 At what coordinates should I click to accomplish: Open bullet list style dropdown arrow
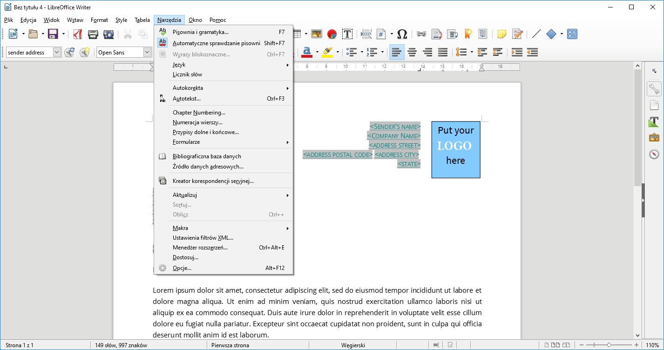[362, 53]
